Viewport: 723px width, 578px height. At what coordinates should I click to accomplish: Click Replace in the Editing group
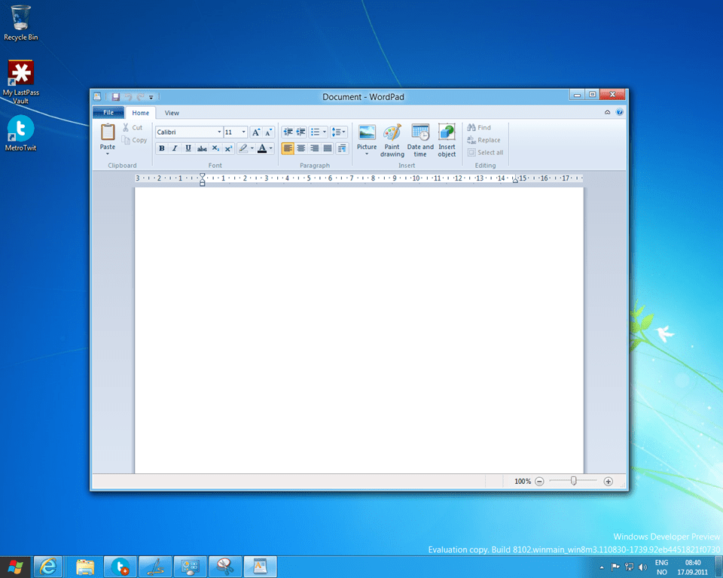click(x=484, y=140)
